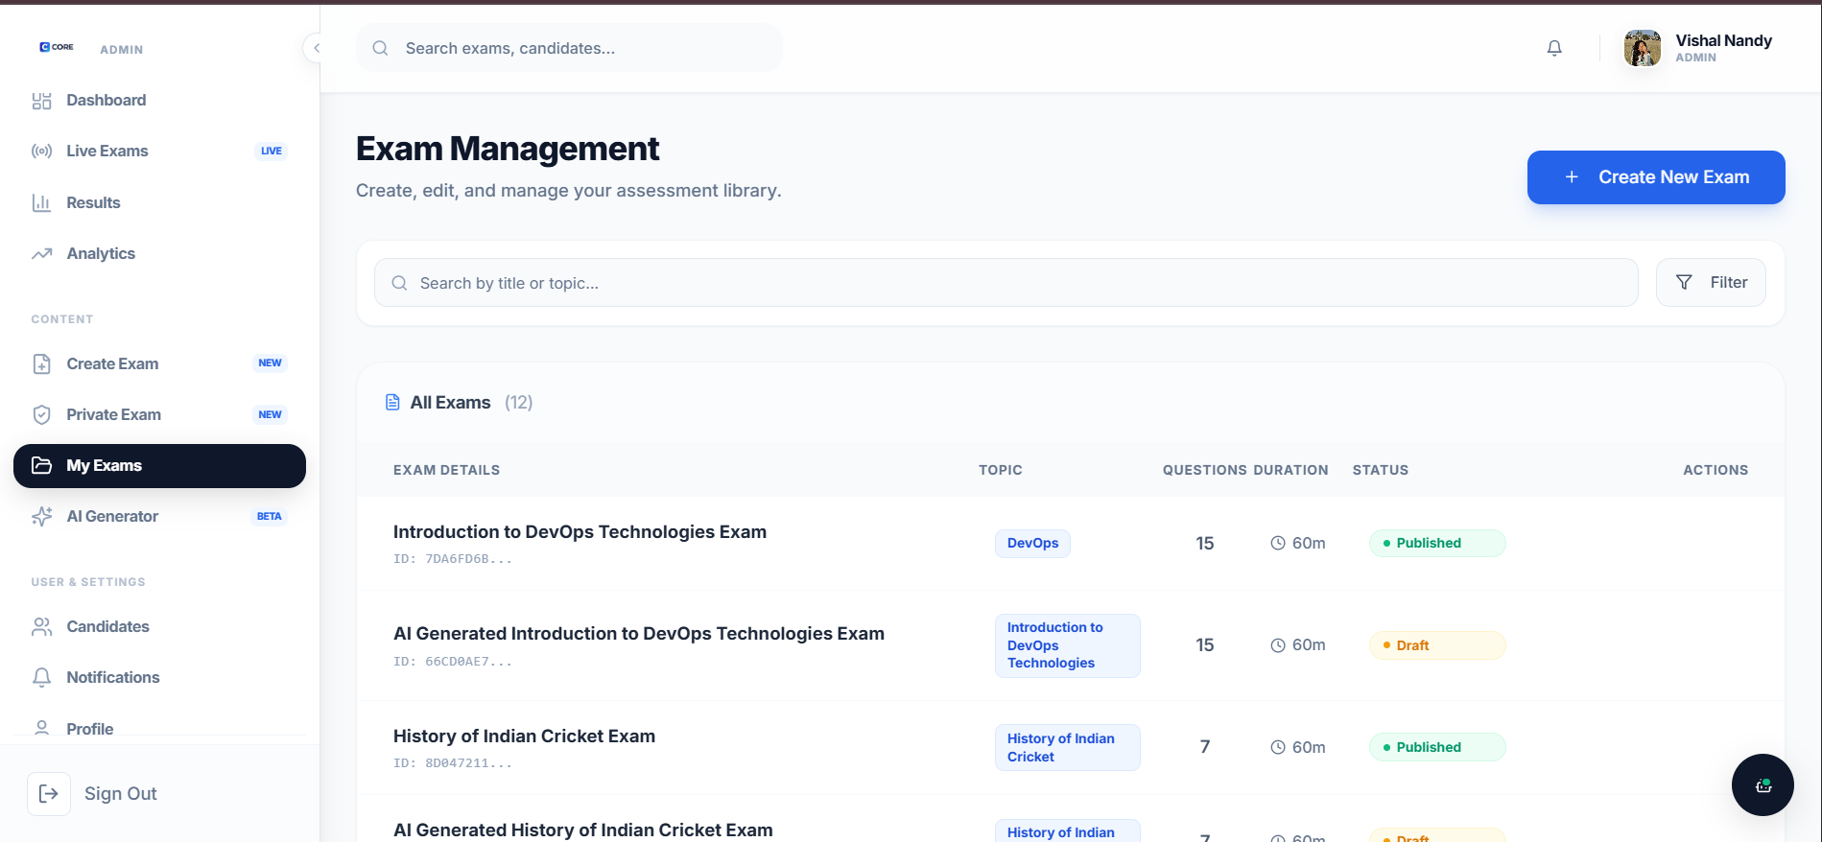Open AI Generated History of Indian Cricket Exam
Viewport: 1822px width, 842px height.
click(583, 830)
